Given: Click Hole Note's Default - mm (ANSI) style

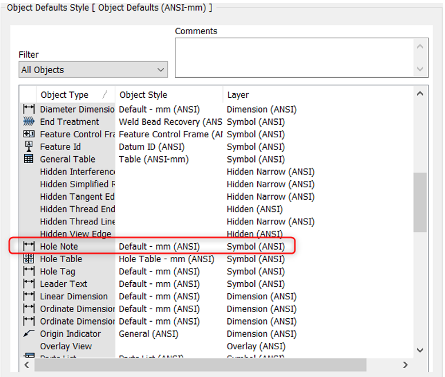Looking at the screenshot, I should pos(159,246).
